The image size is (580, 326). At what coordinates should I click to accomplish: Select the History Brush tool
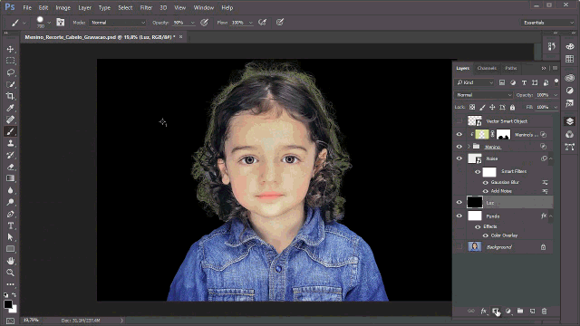tap(10, 155)
